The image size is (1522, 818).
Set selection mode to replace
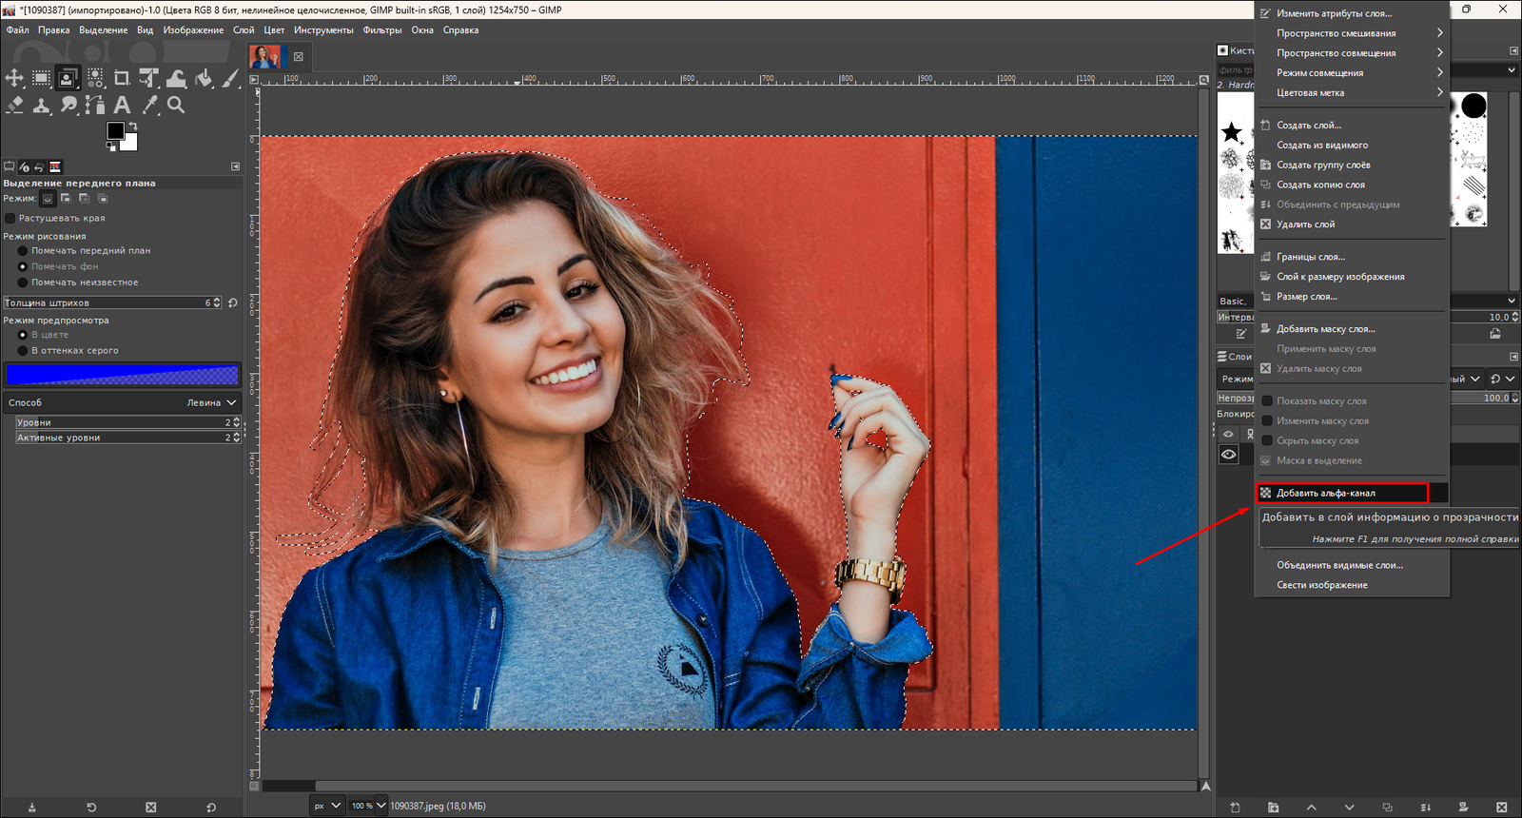coord(48,198)
